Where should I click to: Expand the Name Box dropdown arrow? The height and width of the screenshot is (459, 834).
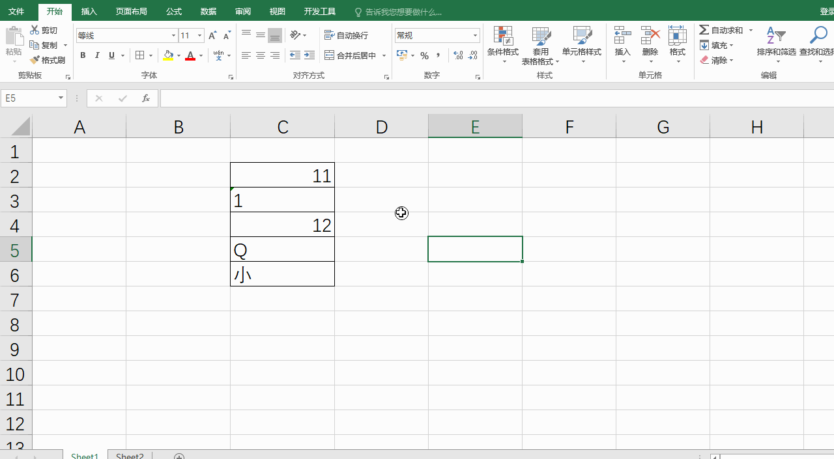tap(61, 98)
